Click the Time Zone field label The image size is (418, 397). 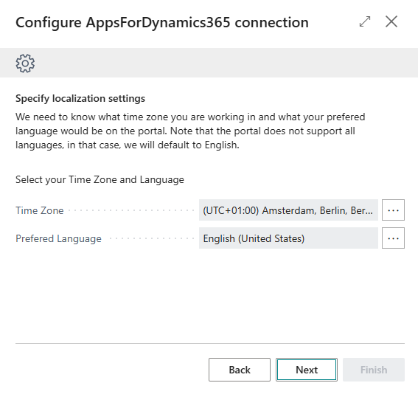point(40,210)
